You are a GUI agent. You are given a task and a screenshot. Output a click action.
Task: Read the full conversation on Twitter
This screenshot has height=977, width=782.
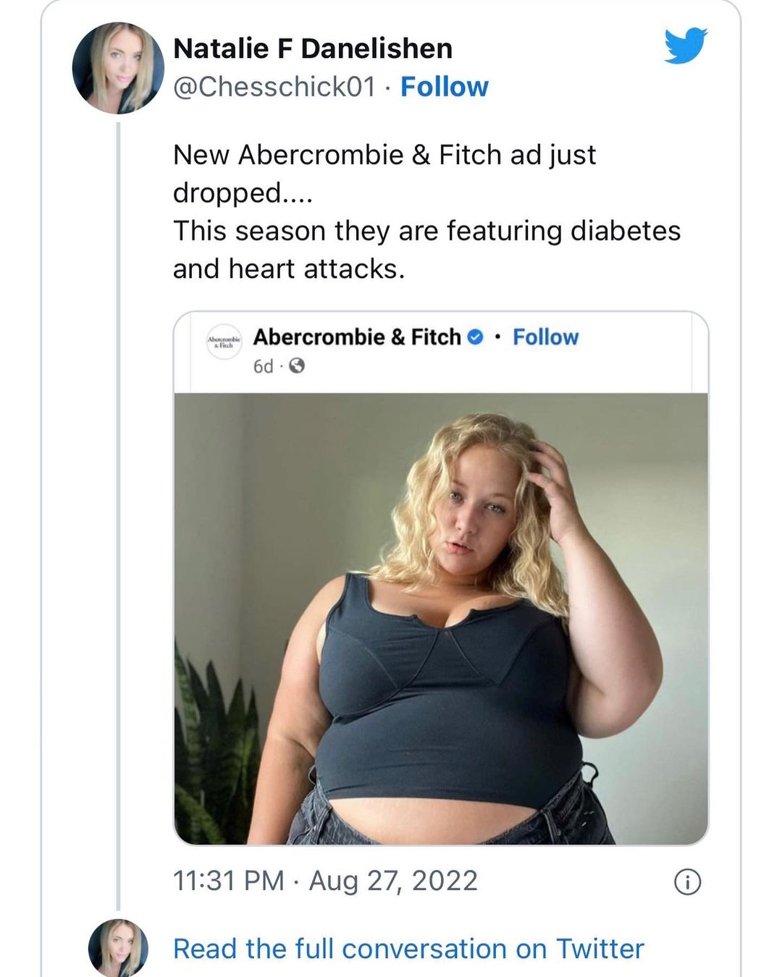408,949
